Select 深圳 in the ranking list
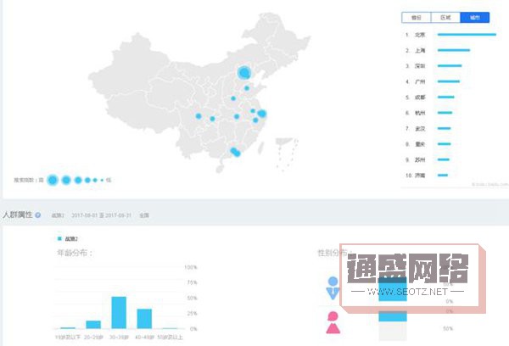Screen dimensions: 509x346 click(x=419, y=65)
